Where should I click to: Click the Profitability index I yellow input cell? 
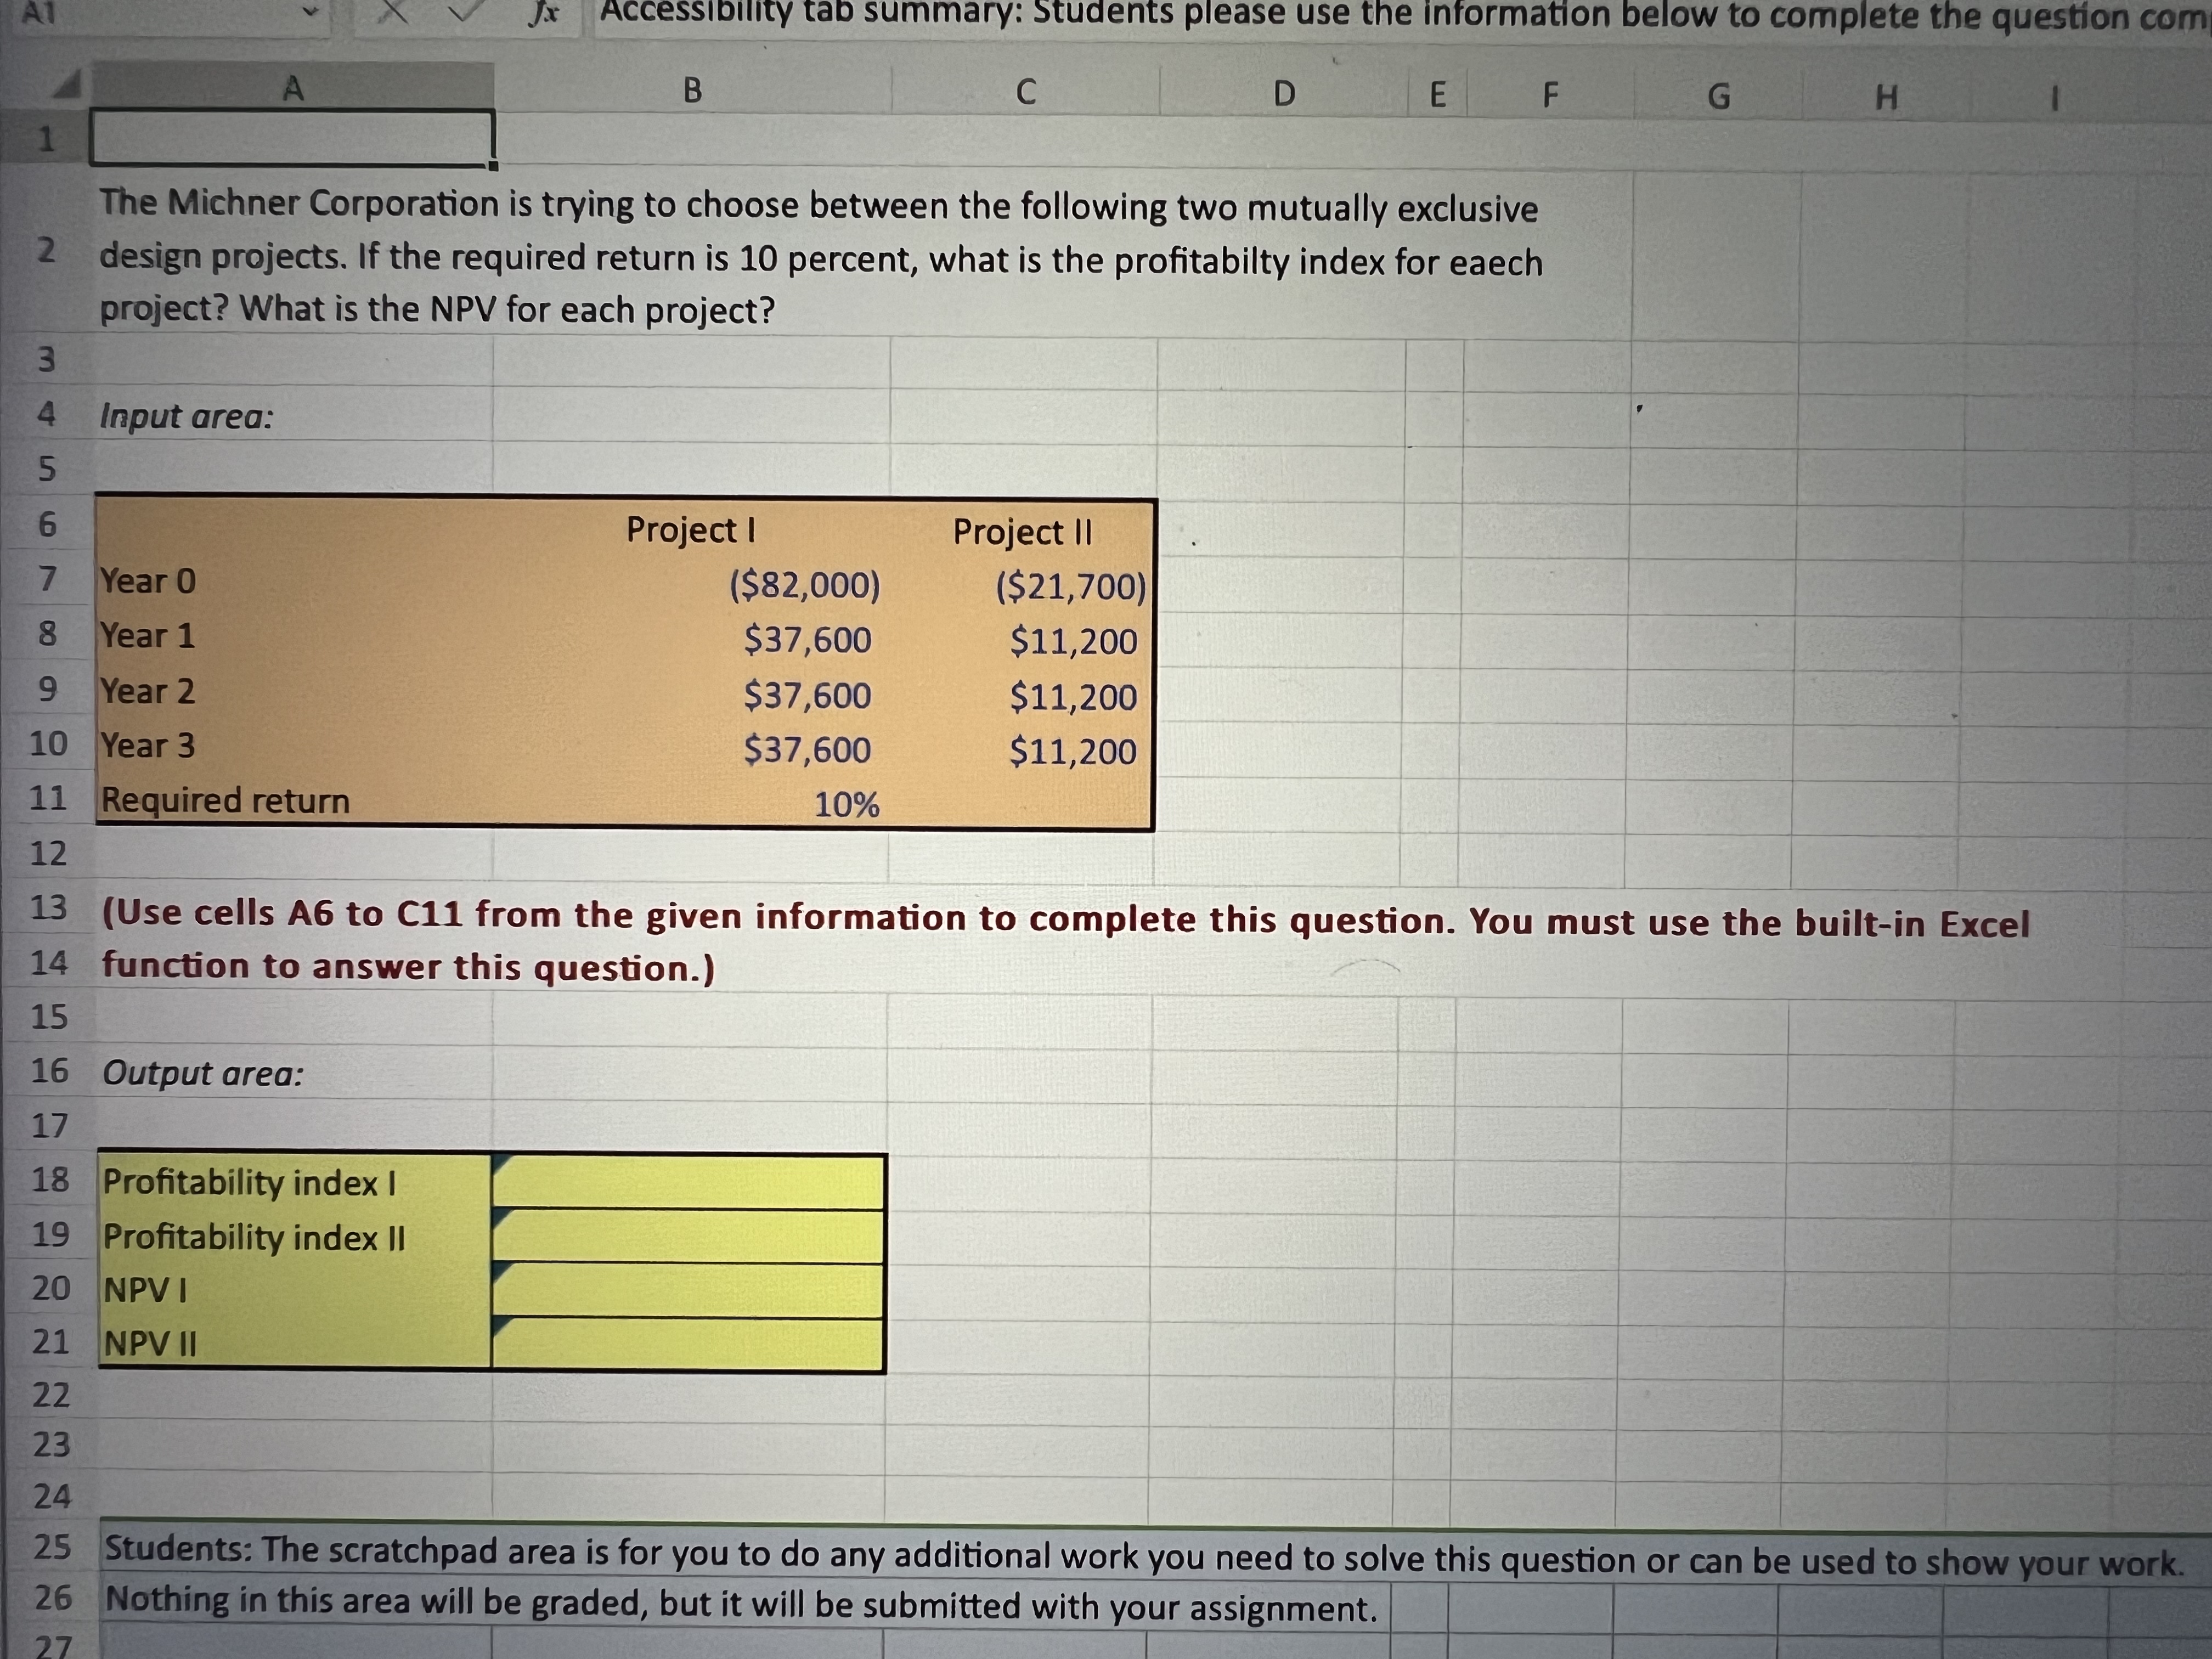pos(690,1180)
